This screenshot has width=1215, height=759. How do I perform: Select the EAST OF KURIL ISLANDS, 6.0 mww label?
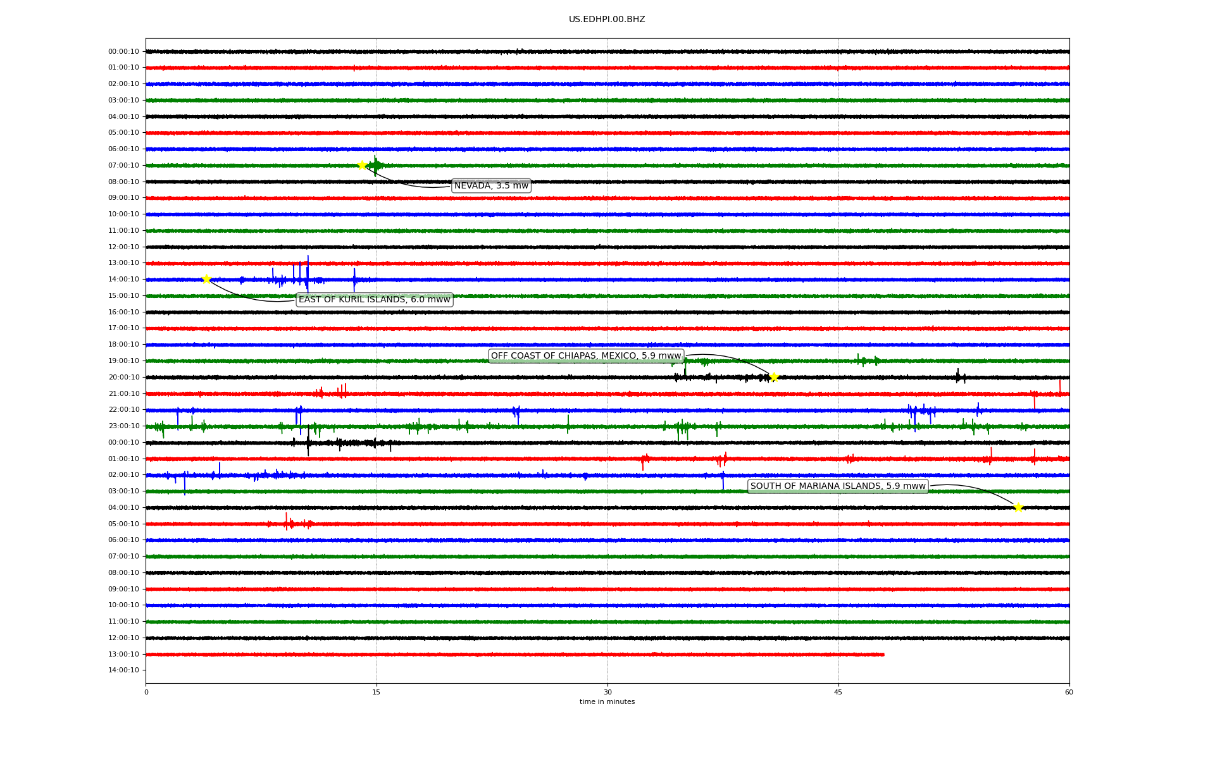click(x=375, y=300)
